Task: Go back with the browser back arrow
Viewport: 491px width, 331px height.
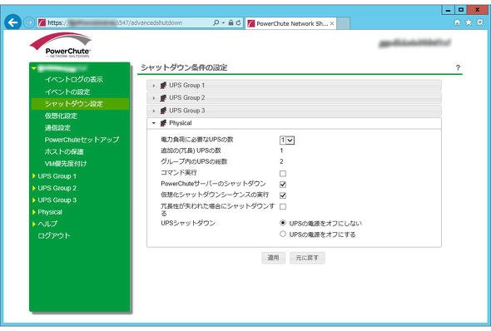Action: pyautogui.click(x=12, y=22)
